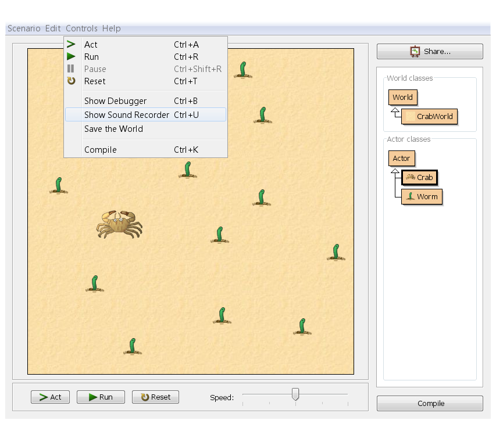Open the Help menu

111,28
